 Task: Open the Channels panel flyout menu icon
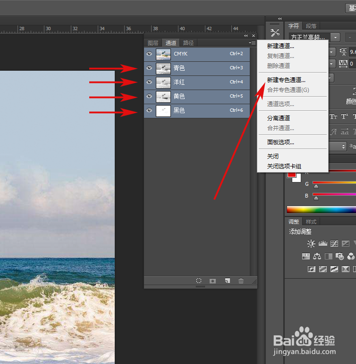[252, 42]
